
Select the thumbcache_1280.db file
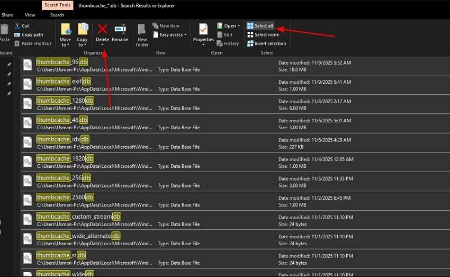pyautogui.click(x=236, y=104)
